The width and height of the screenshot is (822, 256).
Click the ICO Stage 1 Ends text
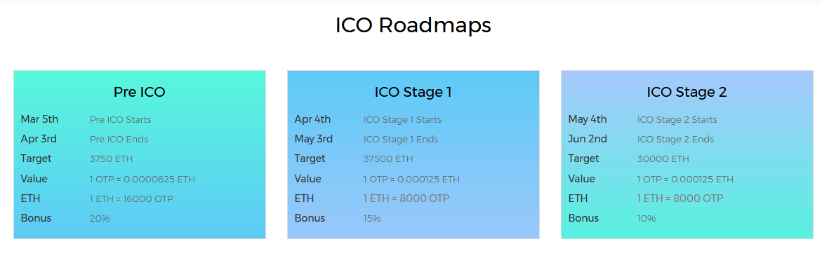click(x=401, y=140)
